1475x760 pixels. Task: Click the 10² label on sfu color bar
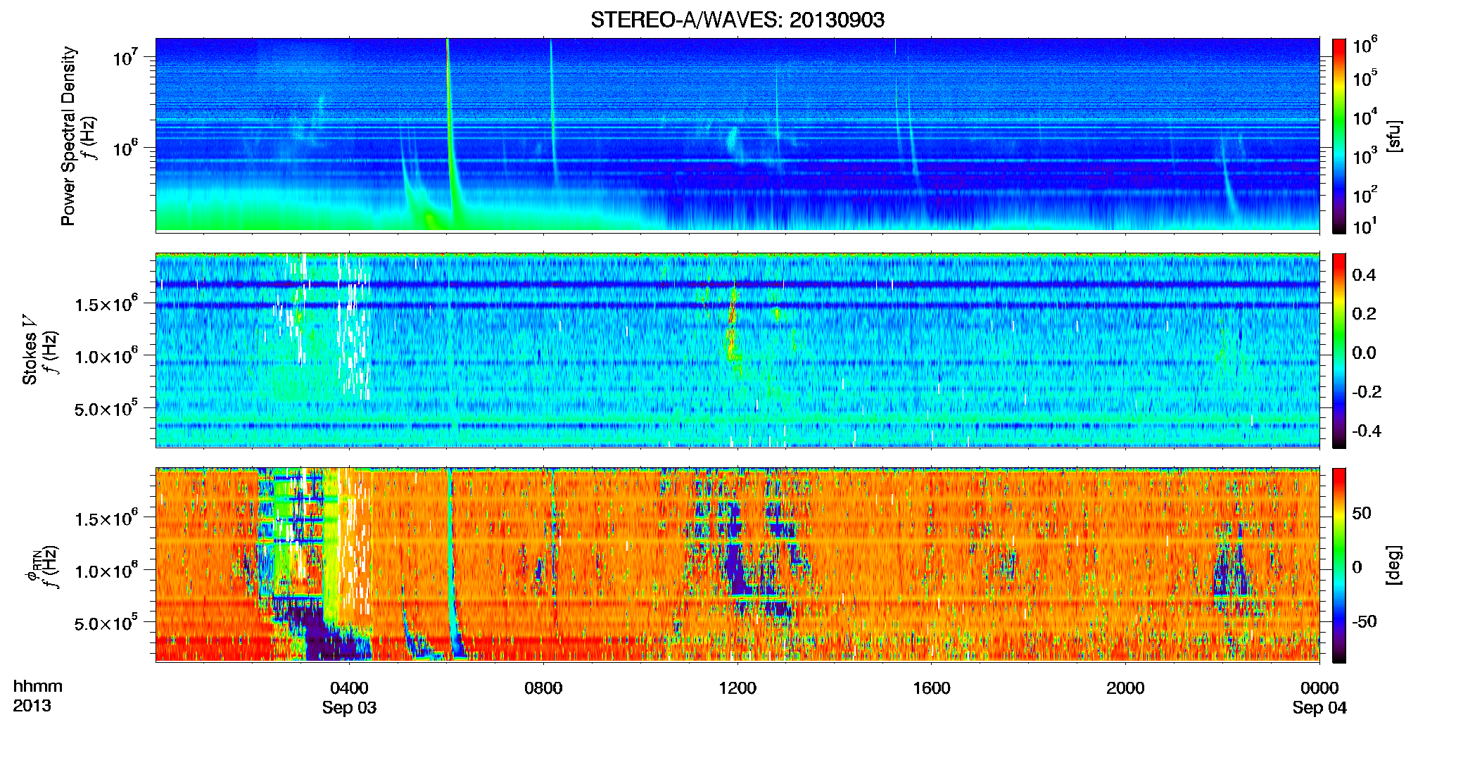click(1365, 194)
